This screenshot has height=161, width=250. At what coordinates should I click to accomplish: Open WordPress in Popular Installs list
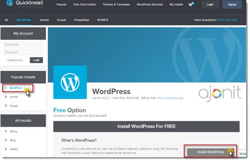[16, 88]
